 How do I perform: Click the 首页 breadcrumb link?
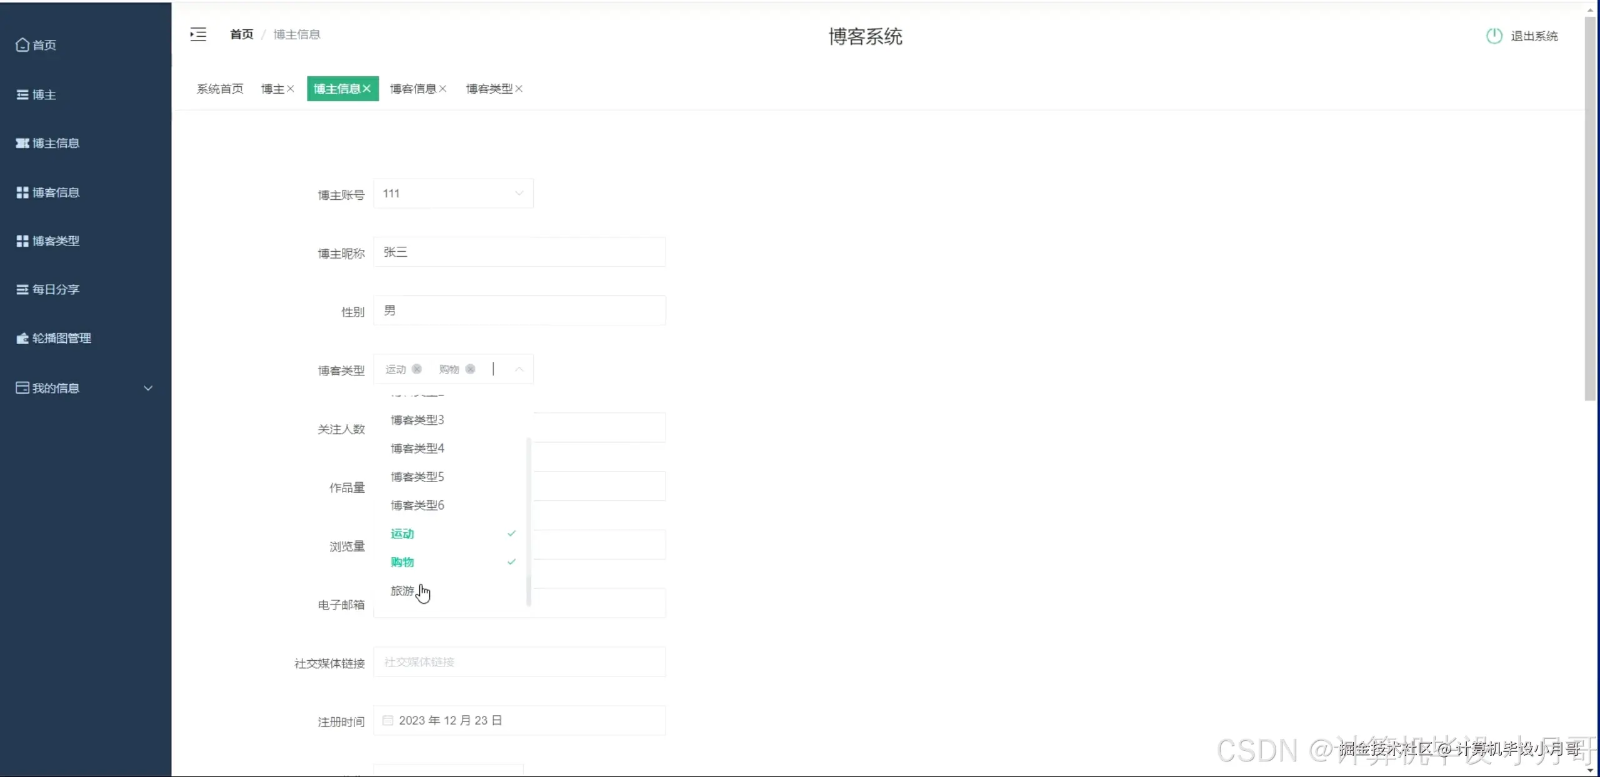241,34
